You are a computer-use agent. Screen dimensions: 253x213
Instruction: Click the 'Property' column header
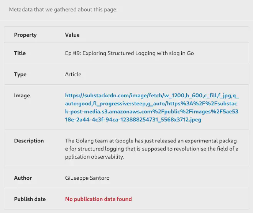[25, 35]
